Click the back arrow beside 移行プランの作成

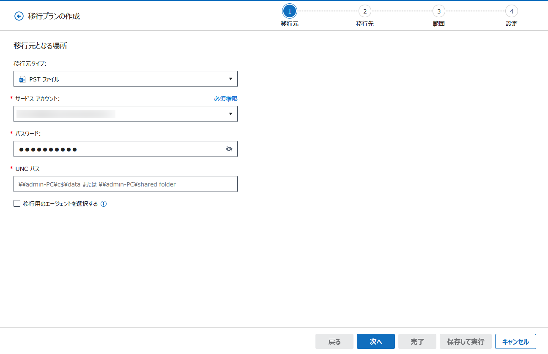[x=19, y=16]
